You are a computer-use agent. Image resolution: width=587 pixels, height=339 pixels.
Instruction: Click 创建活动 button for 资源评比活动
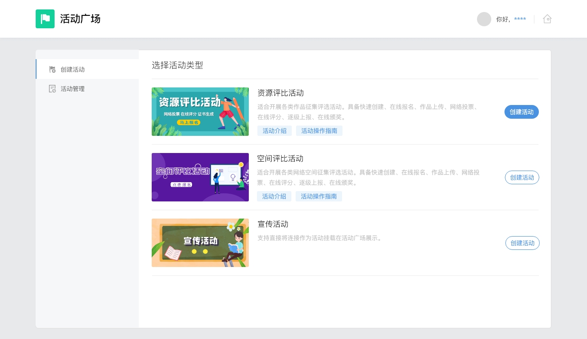[x=521, y=112]
